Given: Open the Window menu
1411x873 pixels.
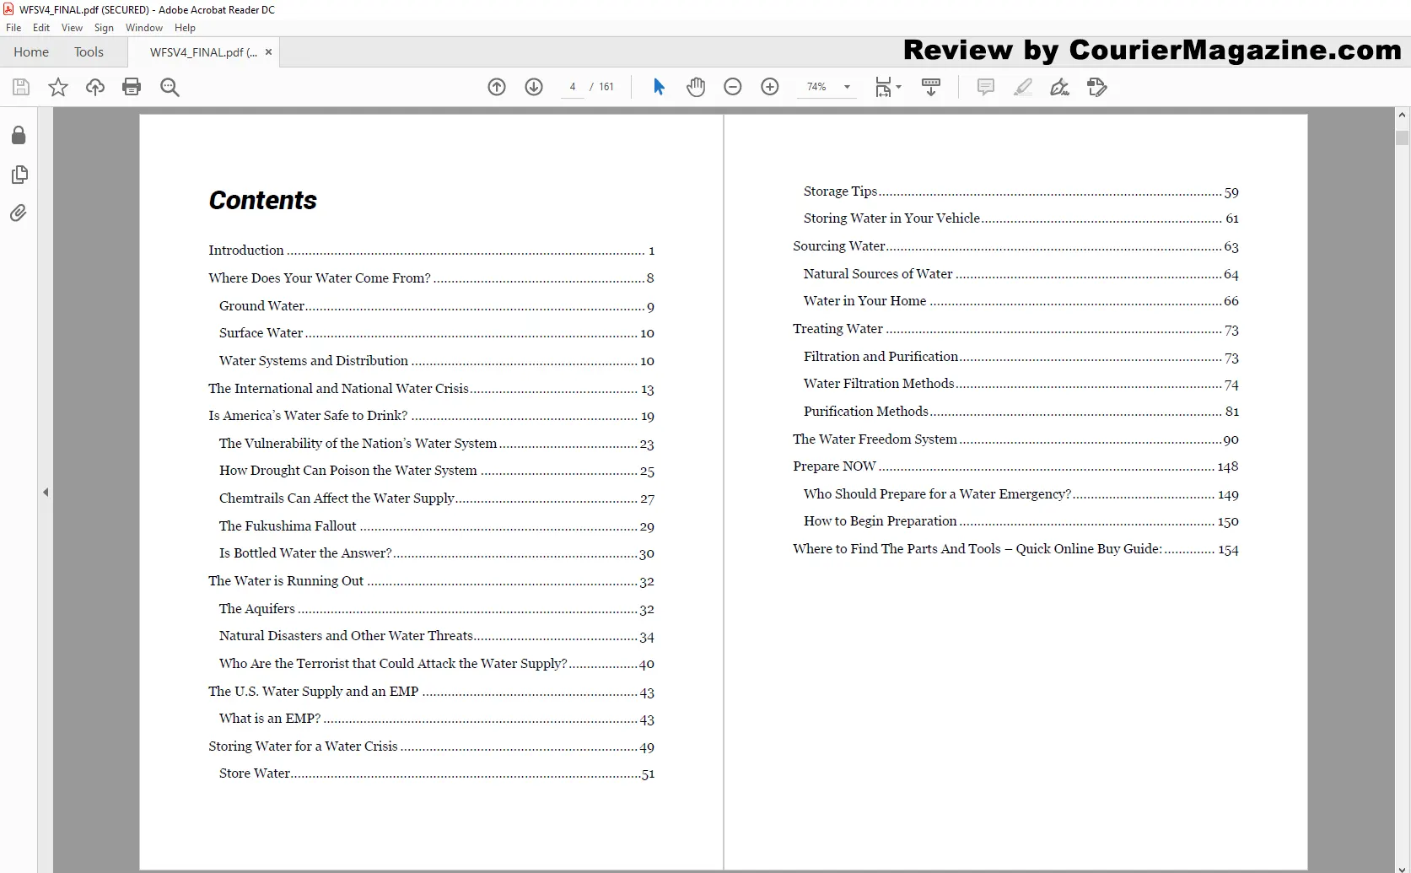Looking at the screenshot, I should coord(144,28).
